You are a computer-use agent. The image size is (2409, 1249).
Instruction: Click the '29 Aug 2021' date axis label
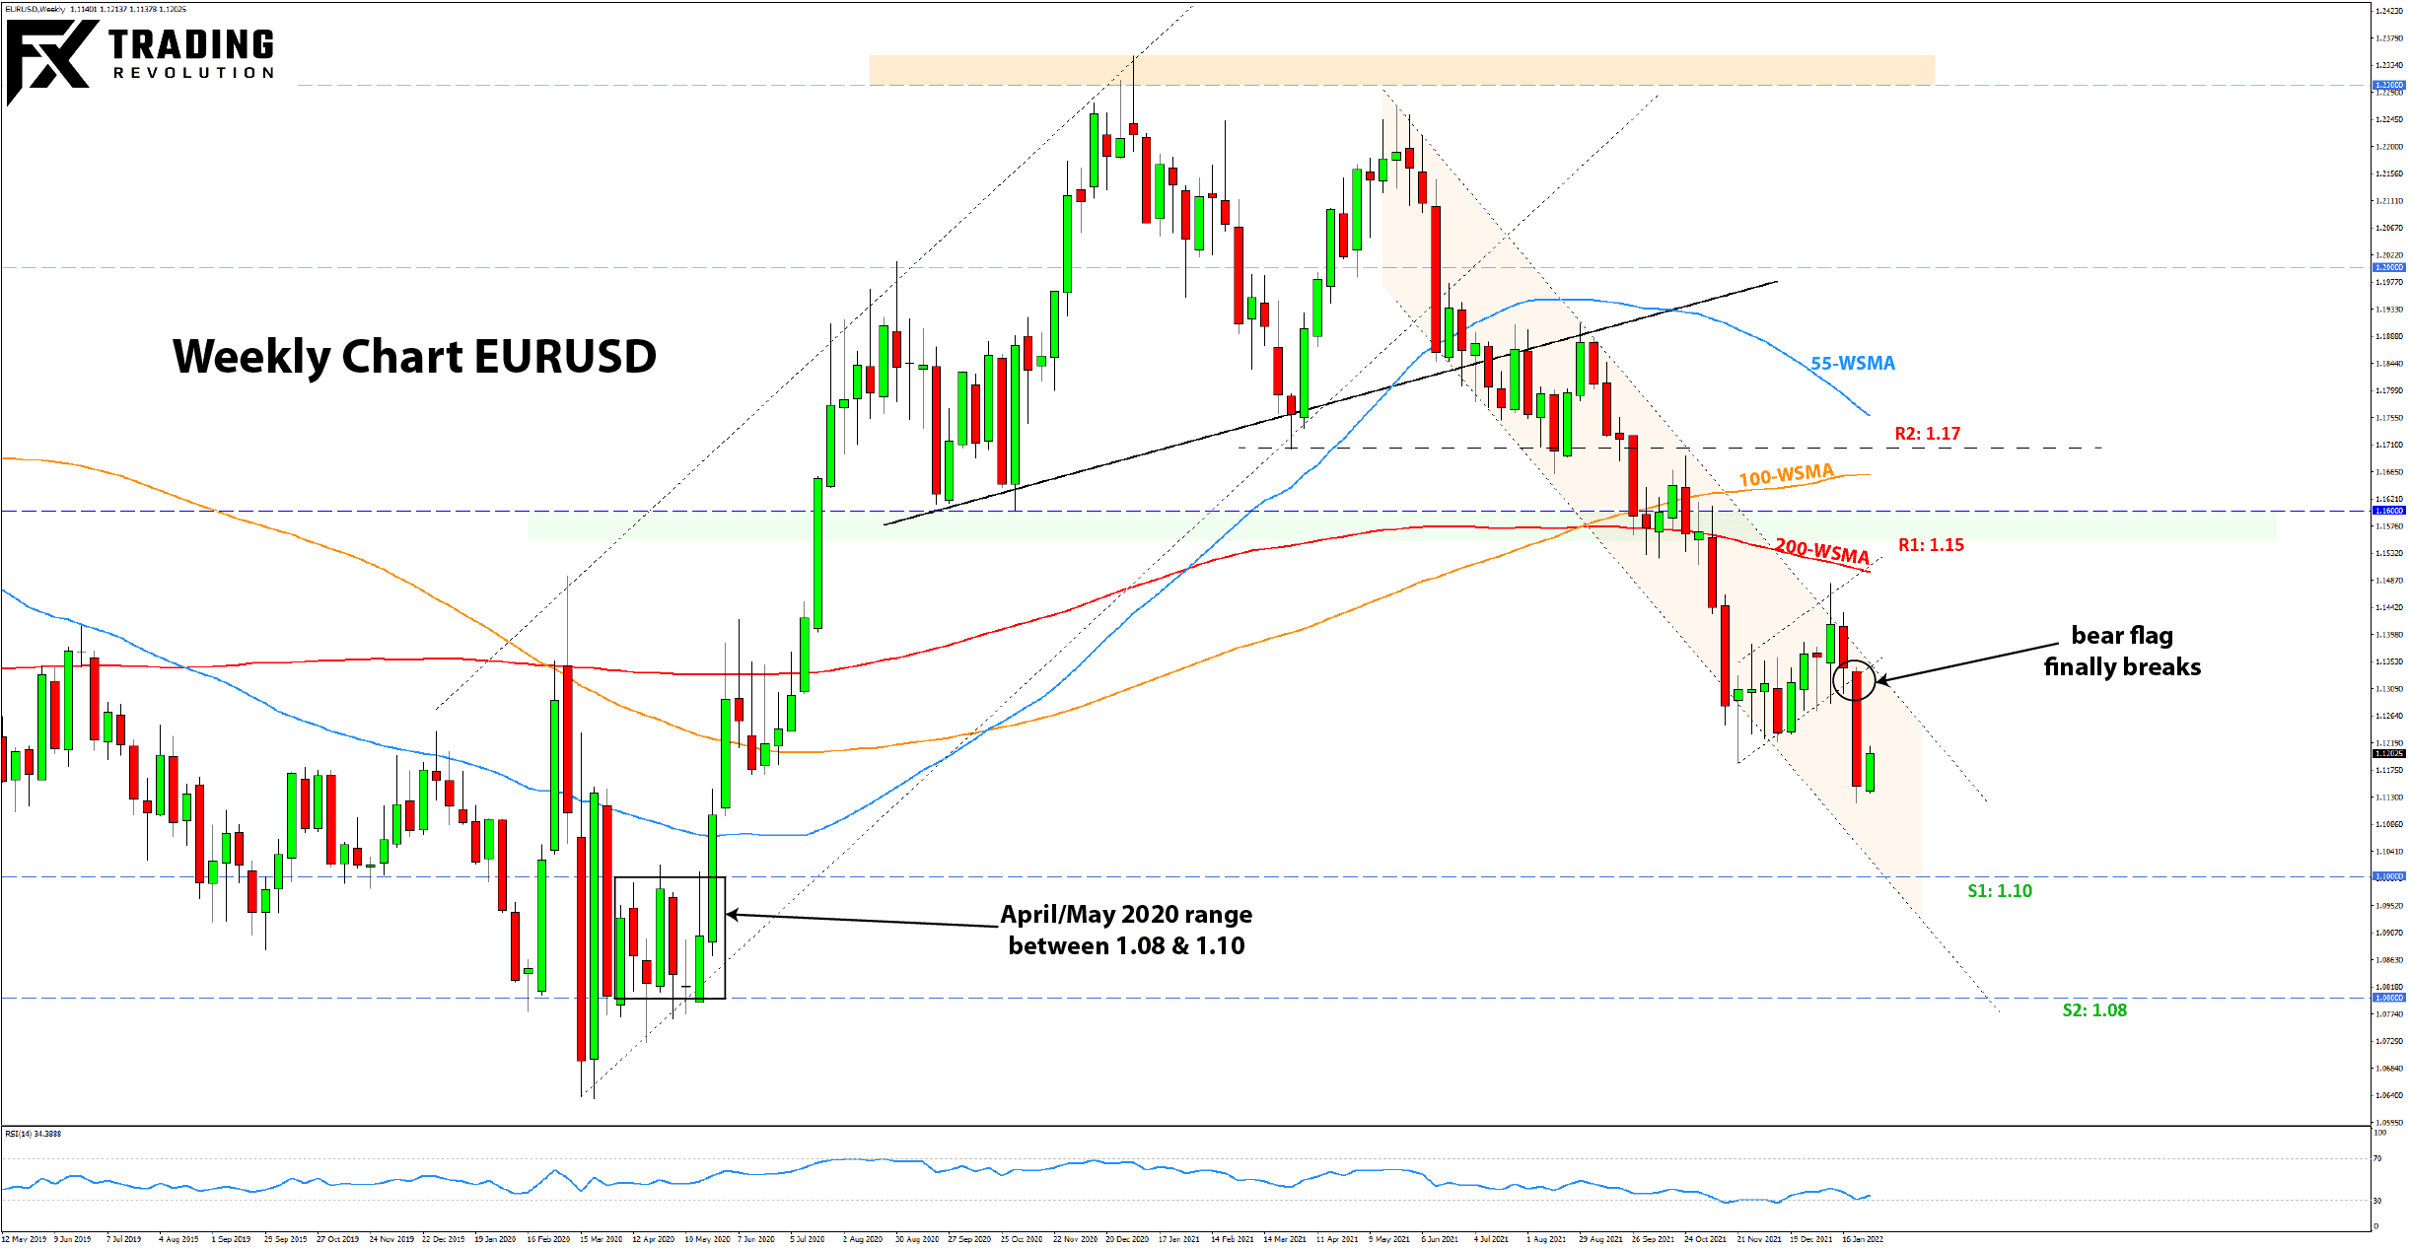point(1600,1239)
